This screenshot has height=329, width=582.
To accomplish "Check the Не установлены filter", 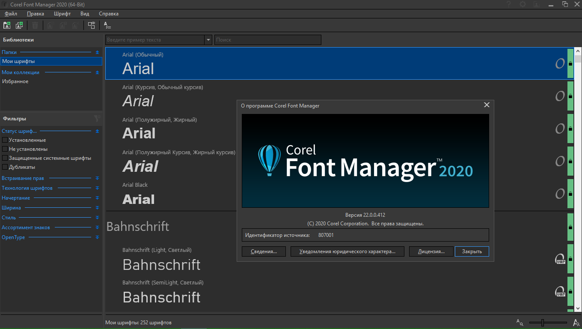I will [5, 149].
